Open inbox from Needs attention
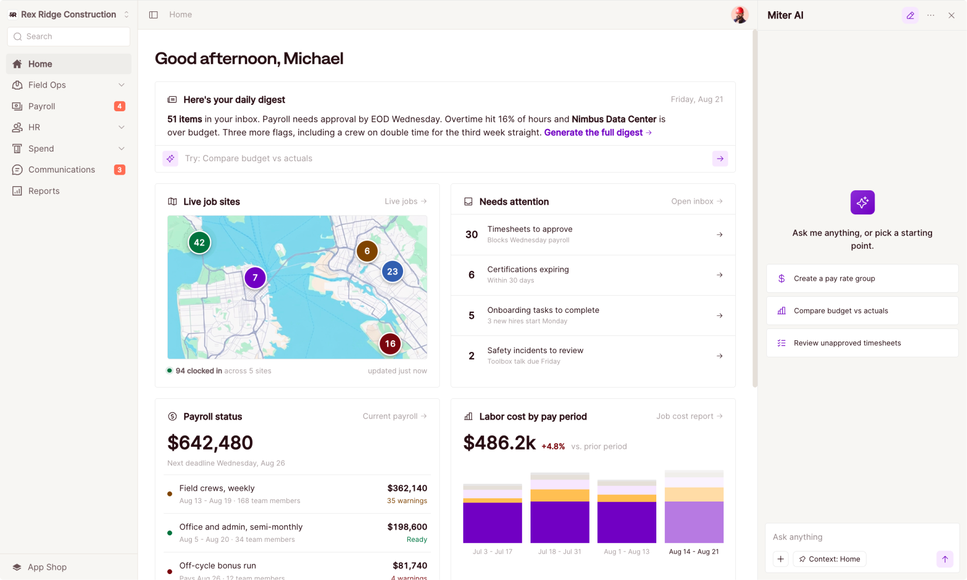This screenshot has height=580, width=967. coord(697,202)
